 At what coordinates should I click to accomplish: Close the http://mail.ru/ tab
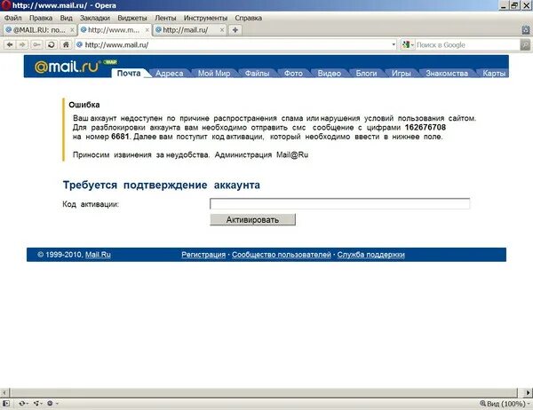(x=222, y=30)
